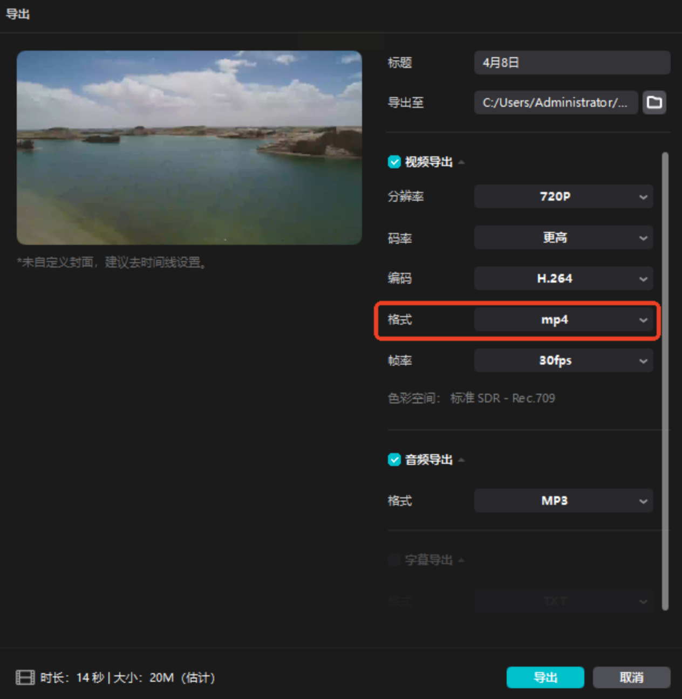Click the settings panel vertical scrollbar
Viewport: 682px width, 699px height.
tap(665, 381)
